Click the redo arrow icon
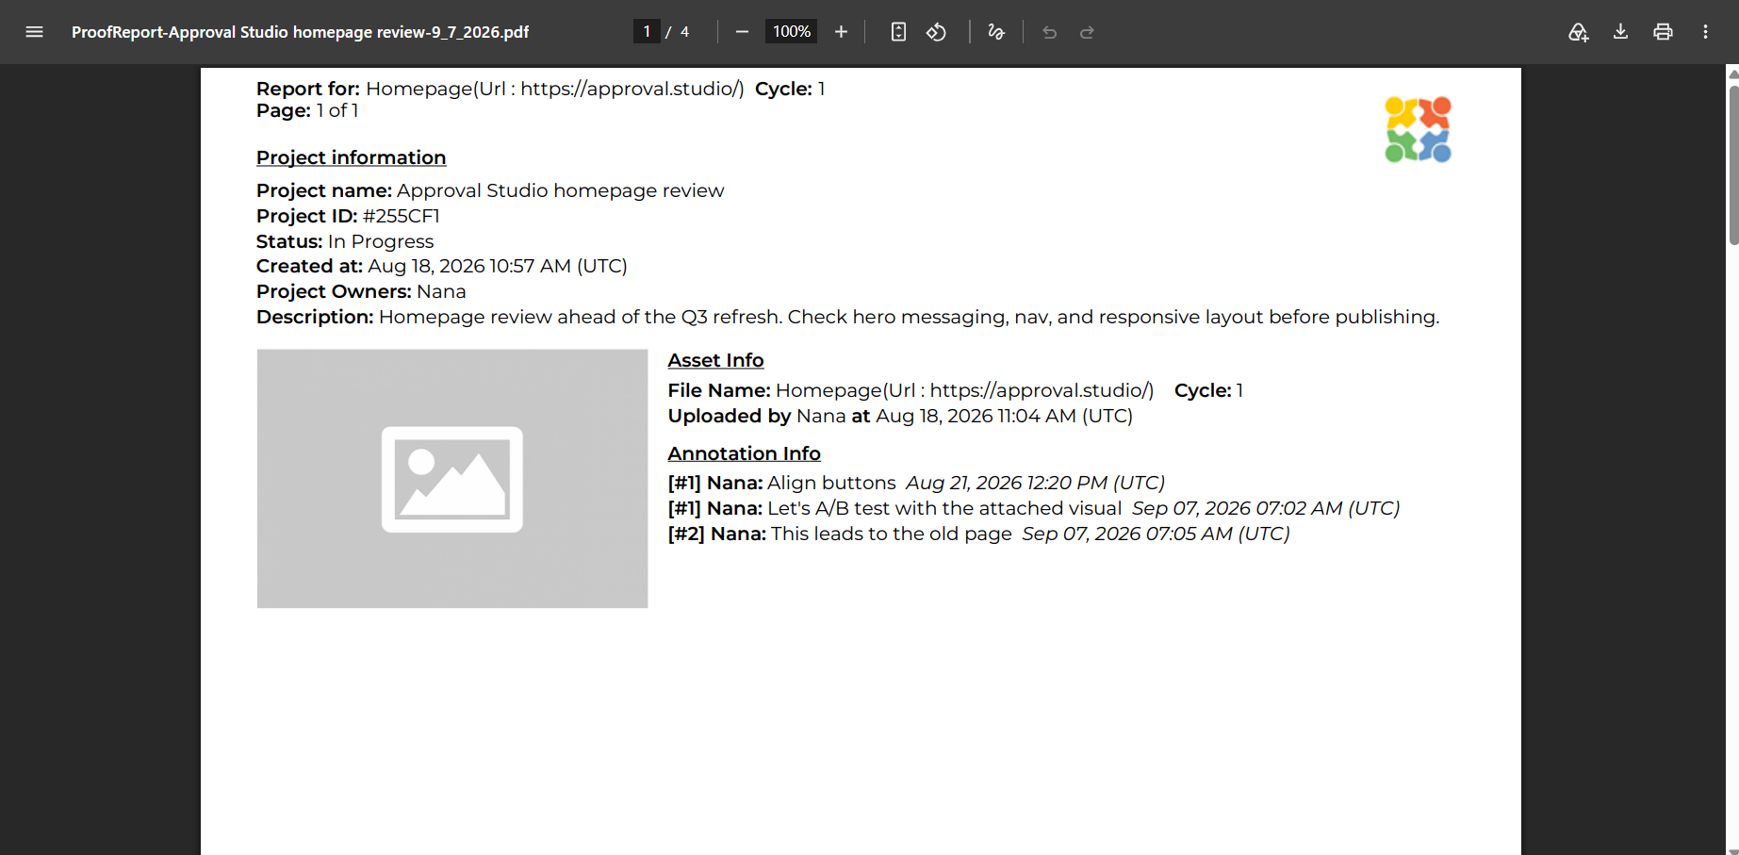This screenshot has height=855, width=1739. [1087, 32]
